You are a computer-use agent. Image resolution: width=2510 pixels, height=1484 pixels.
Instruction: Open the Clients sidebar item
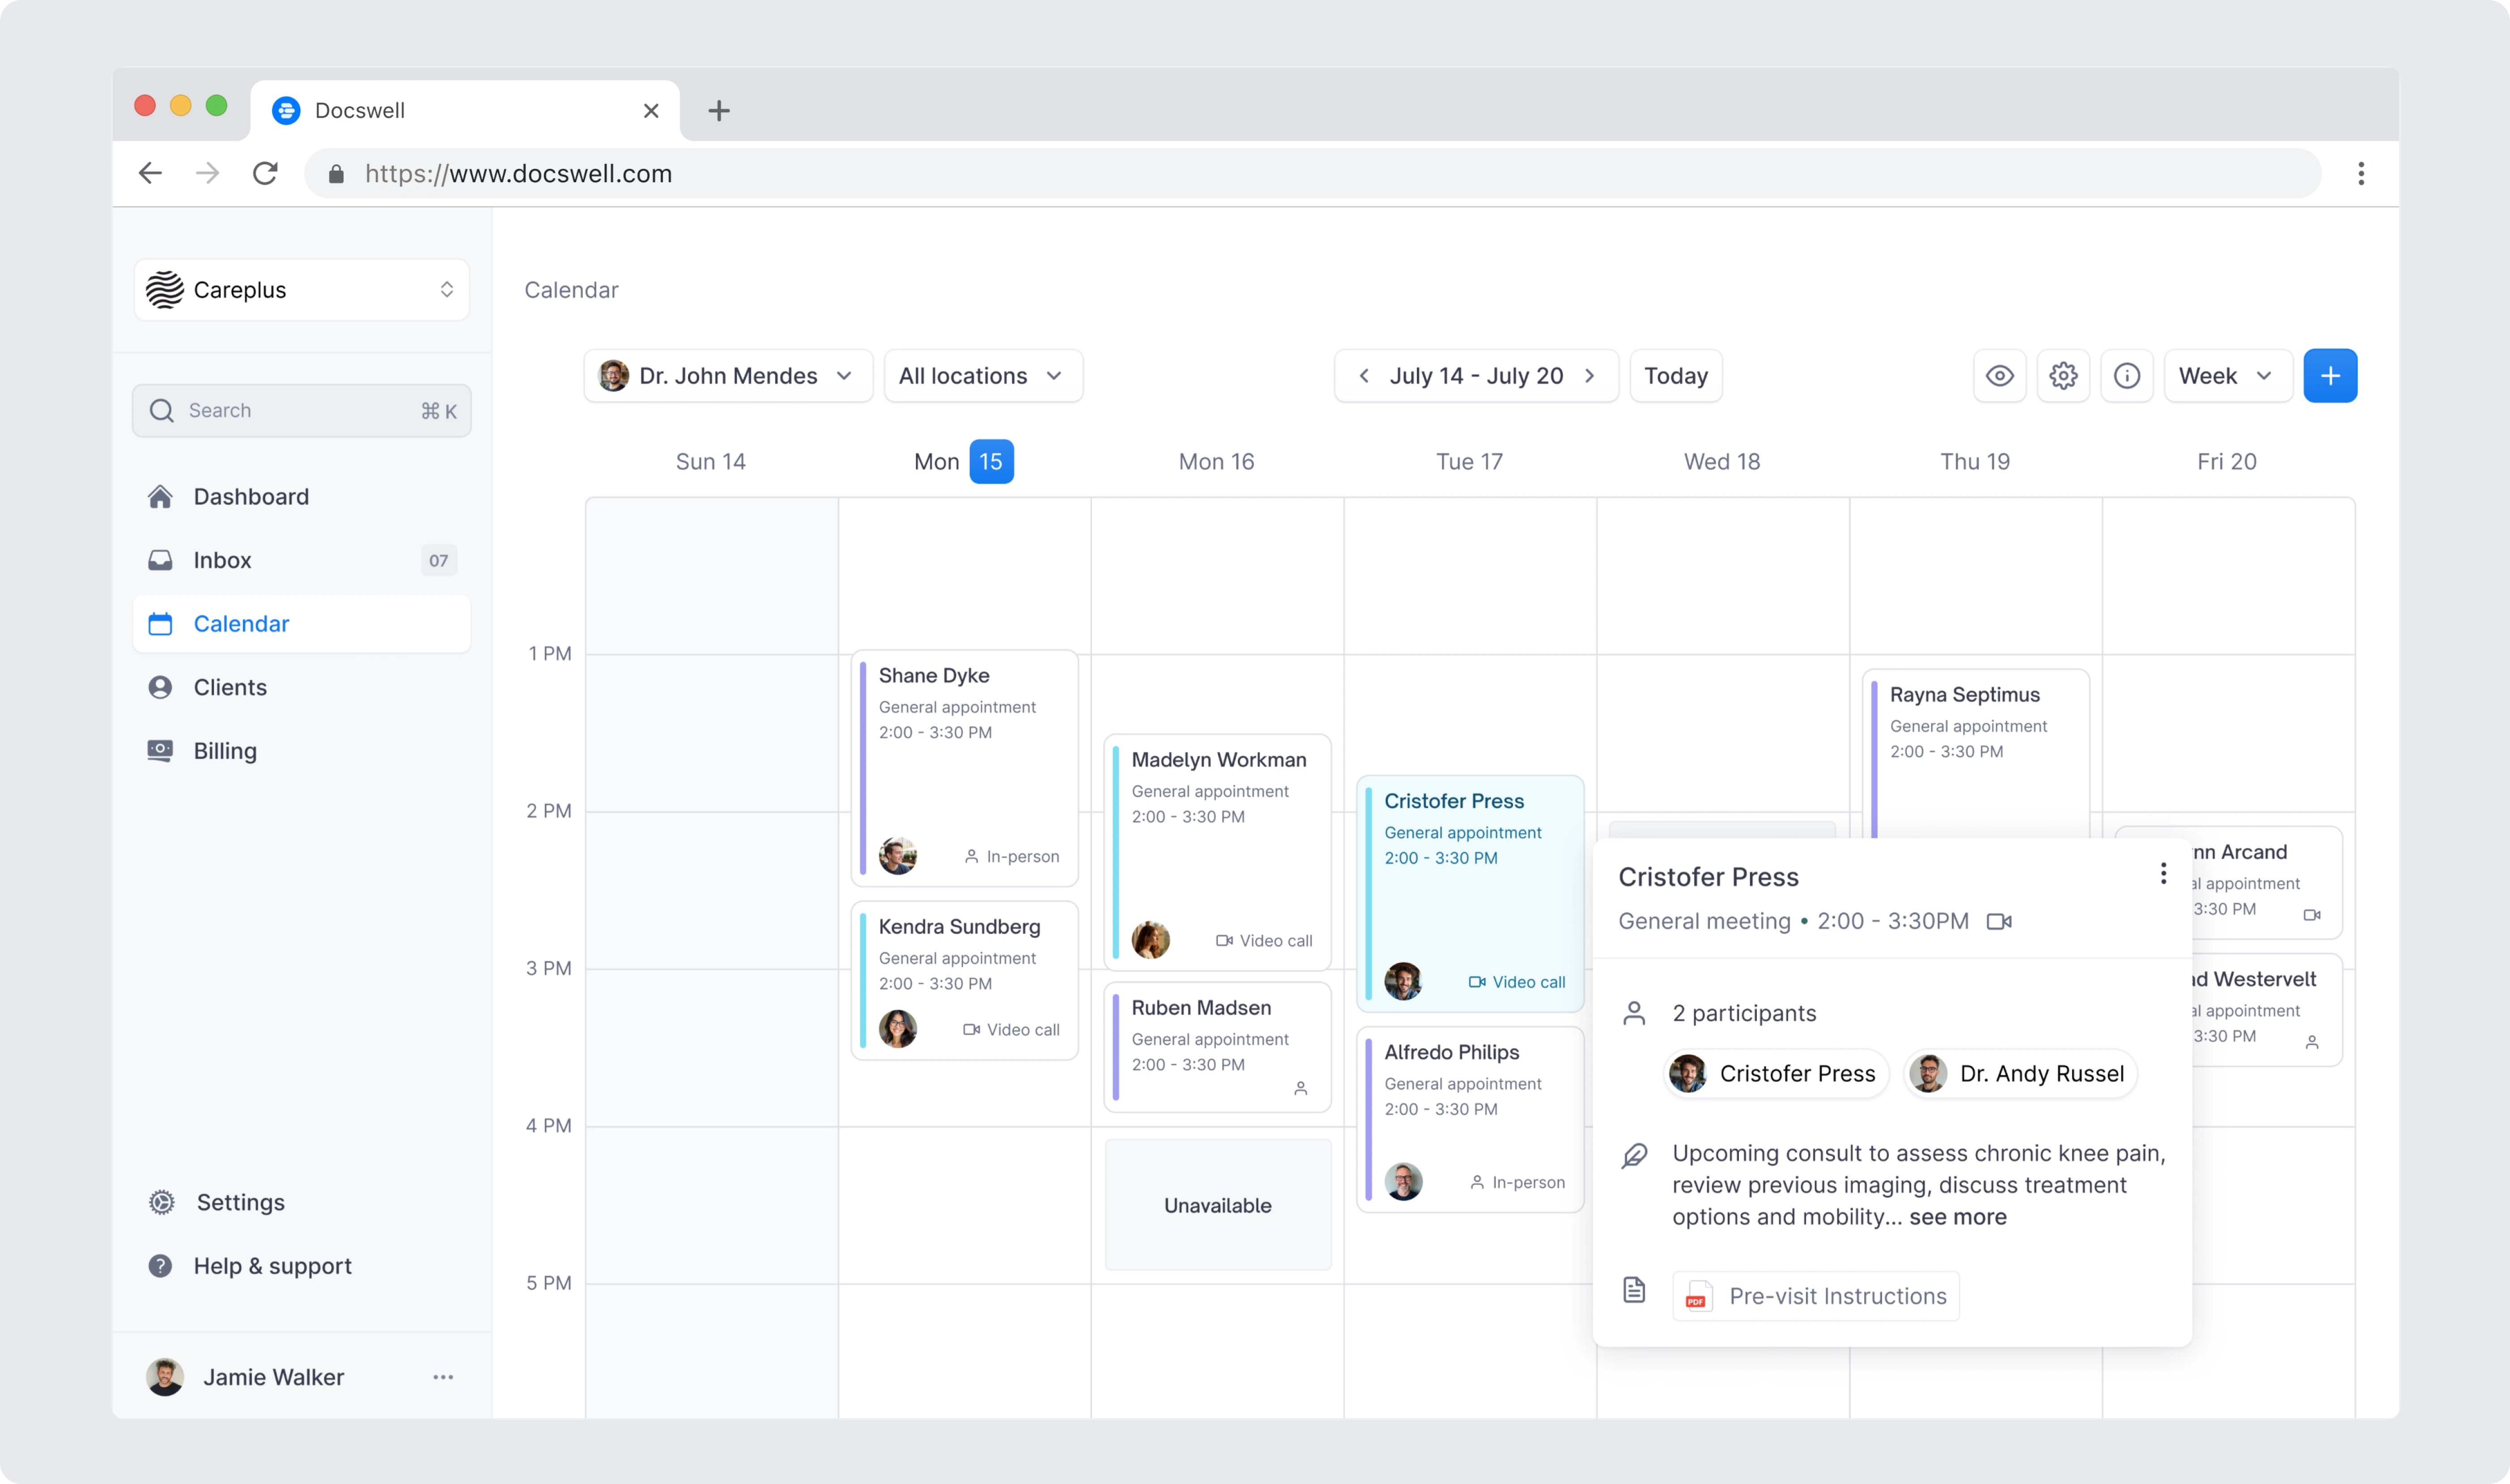[x=230, y=687]
